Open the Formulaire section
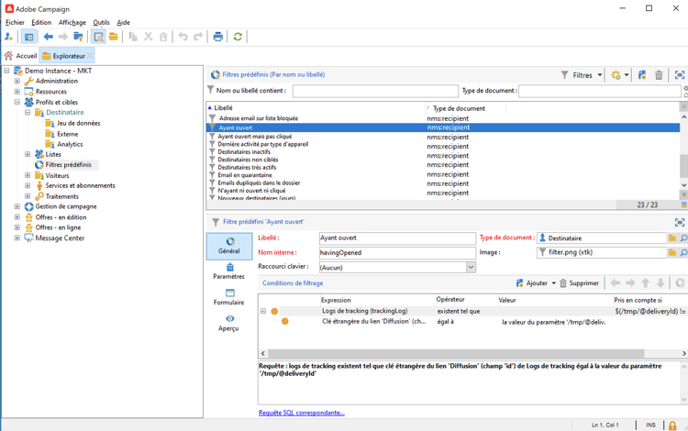Viewport: 688px width, 431px height. point(228,297)
